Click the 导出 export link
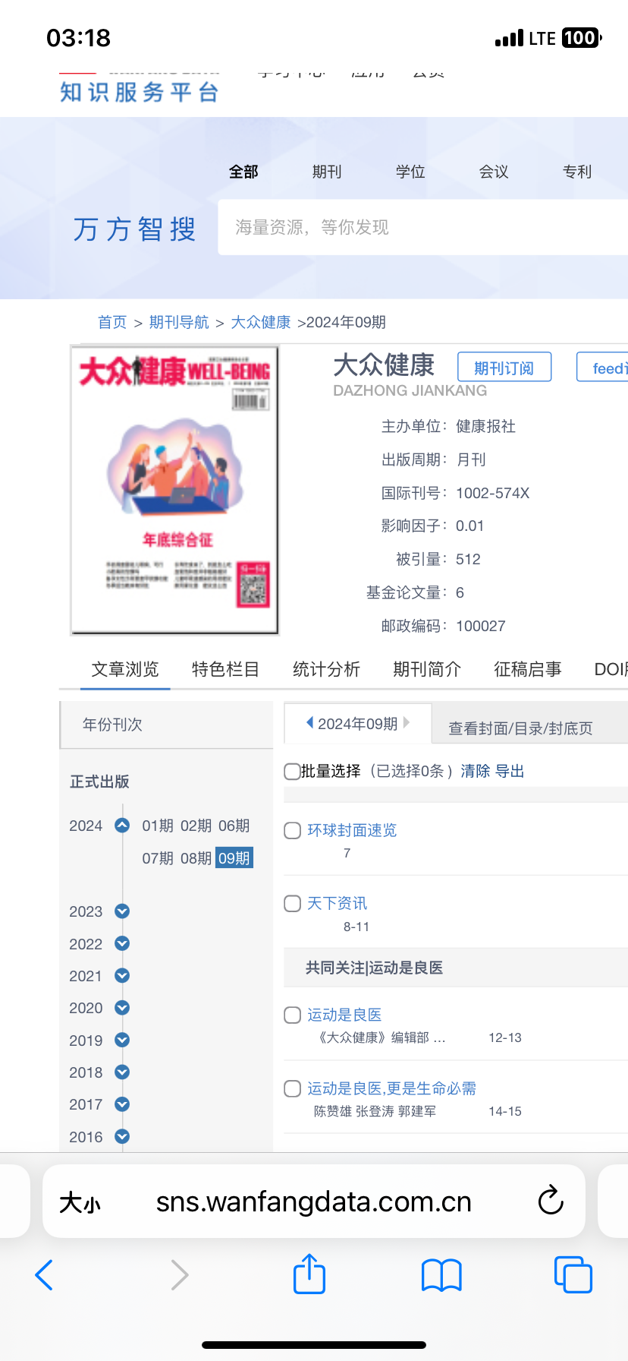Screen dimensions: 628x1361 pos(510,772)
